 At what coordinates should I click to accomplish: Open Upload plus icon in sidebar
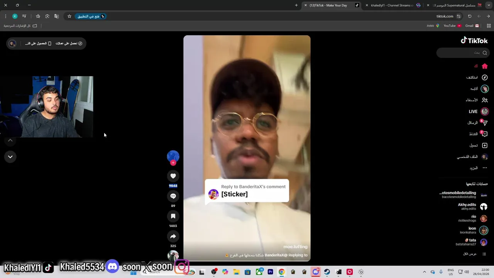coord(485,145)
